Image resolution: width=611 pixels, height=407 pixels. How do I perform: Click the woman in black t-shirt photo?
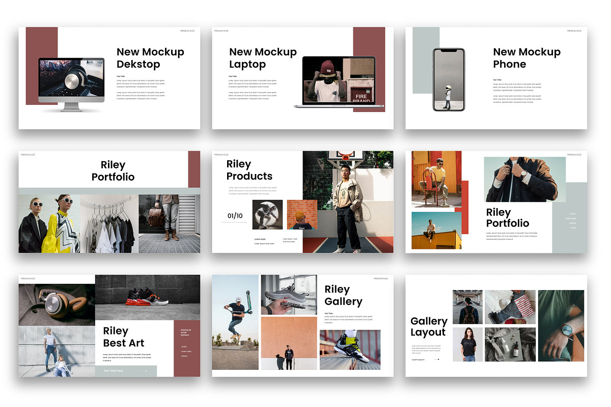467,344
